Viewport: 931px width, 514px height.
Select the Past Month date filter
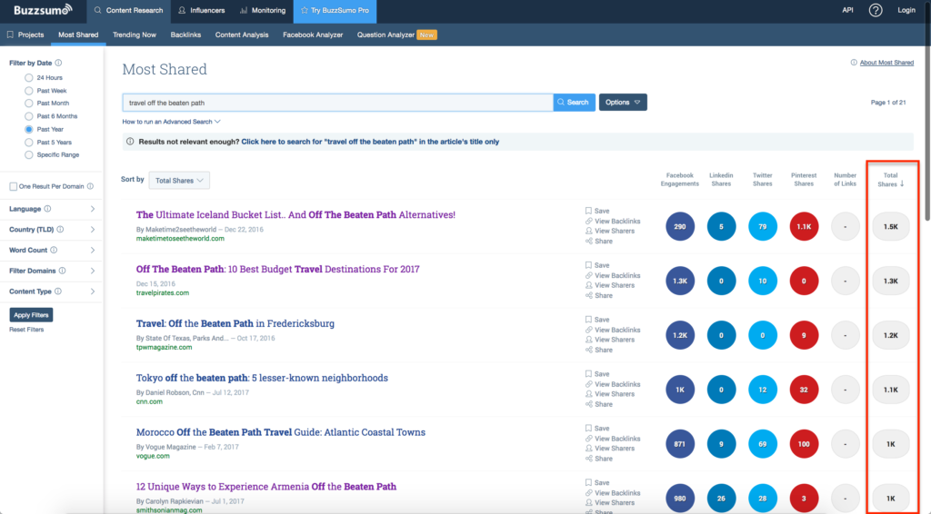28,104
